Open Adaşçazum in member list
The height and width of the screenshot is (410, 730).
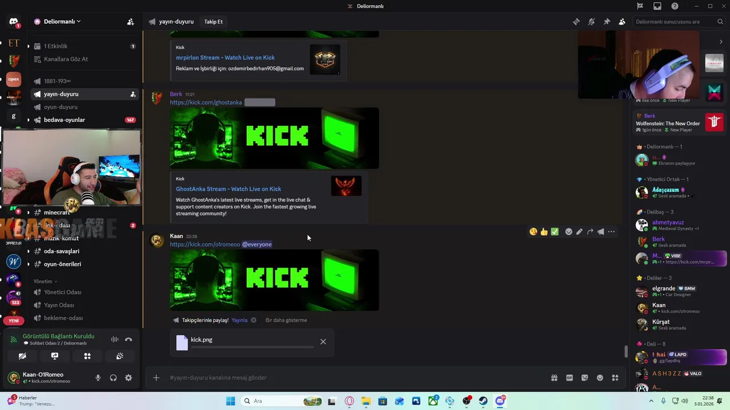pos(680,192)
